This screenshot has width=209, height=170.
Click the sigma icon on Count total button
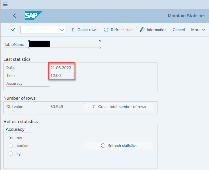tap(94, 107)
